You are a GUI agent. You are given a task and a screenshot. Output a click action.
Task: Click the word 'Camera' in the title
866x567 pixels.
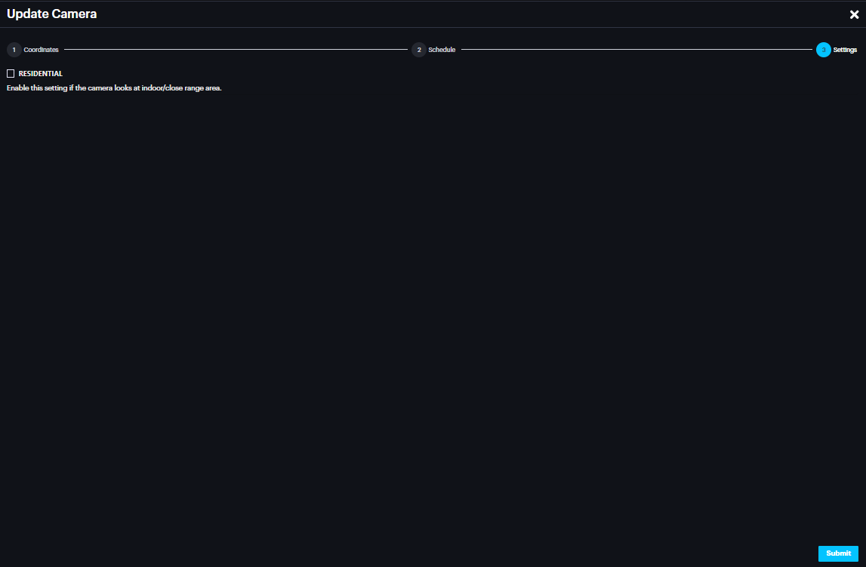(x=74, y=14)
